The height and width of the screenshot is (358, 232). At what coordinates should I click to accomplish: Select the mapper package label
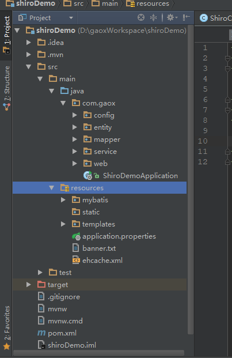(x=107, y=140)
